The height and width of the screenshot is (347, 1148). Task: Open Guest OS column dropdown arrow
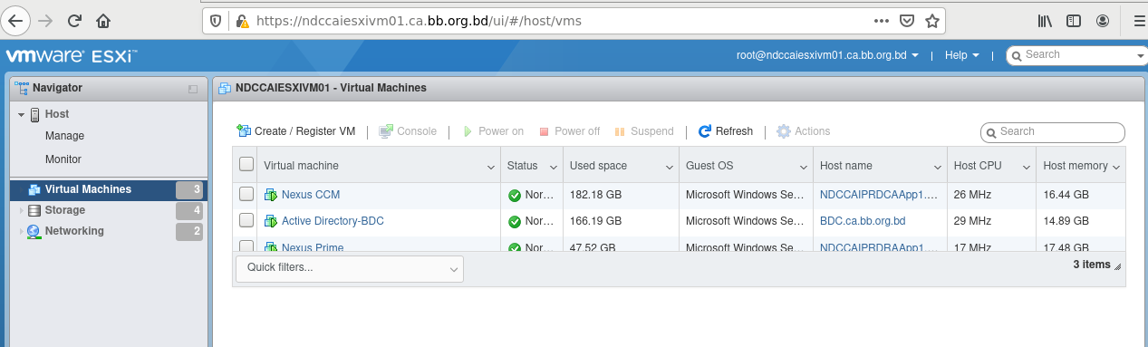point(803,168)
